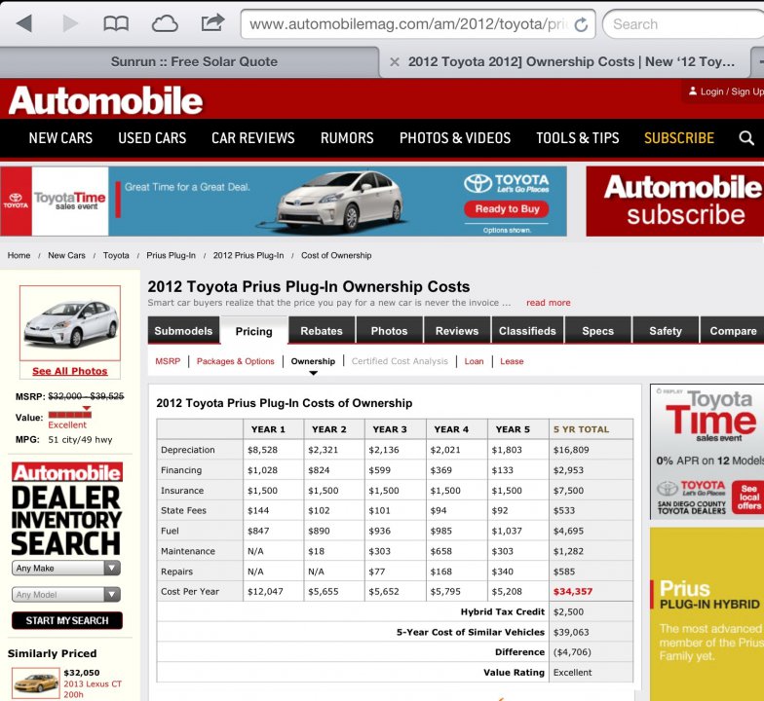Select the Safety tab
Screen dimensions: 764x701
coord(665,330)
